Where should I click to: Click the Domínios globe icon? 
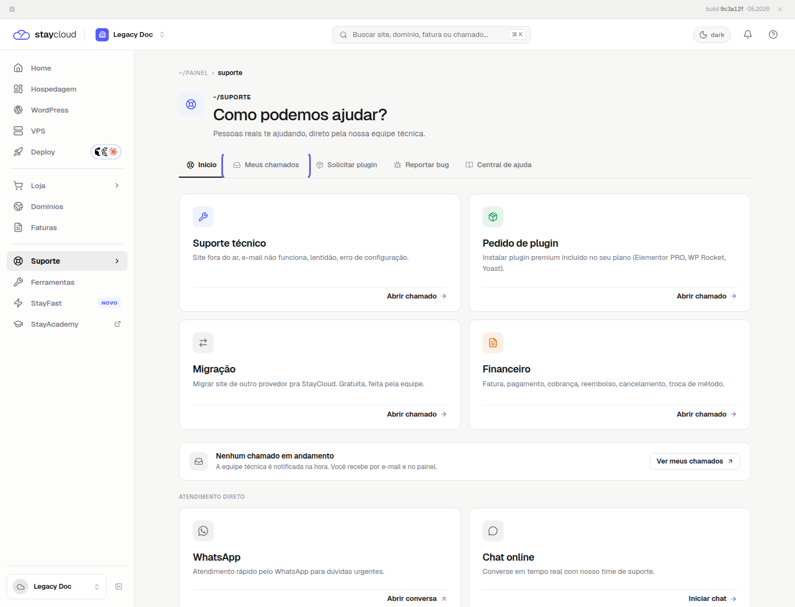coord(18,206)
